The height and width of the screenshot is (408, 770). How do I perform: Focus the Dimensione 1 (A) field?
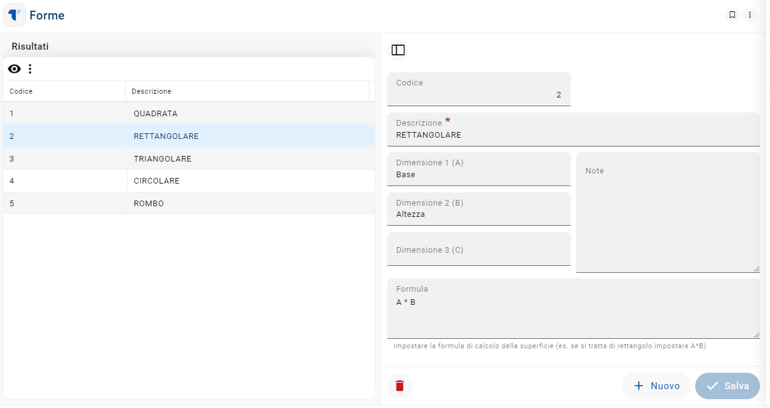pyautogui.click(x=478, y=174)
